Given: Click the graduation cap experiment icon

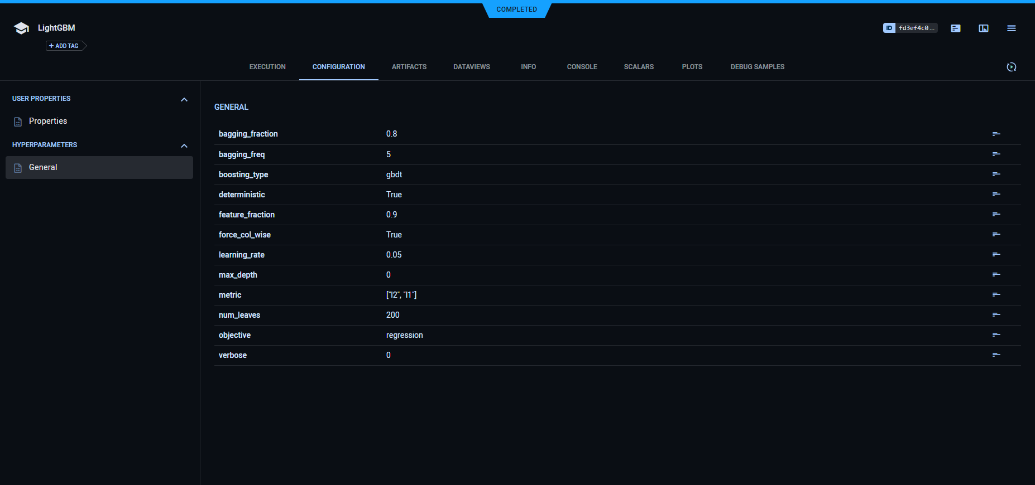Looking at the screenshot, I should 21,28.
